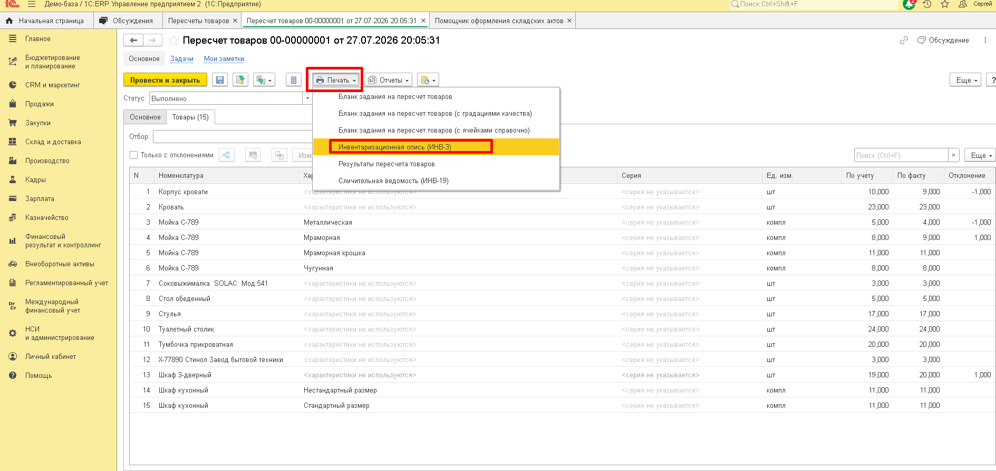Choose Бланк задания на пересчет товаров (с градациями качества)
The height and width of the screenshot is (471, 996).
[x=435, y=113]
